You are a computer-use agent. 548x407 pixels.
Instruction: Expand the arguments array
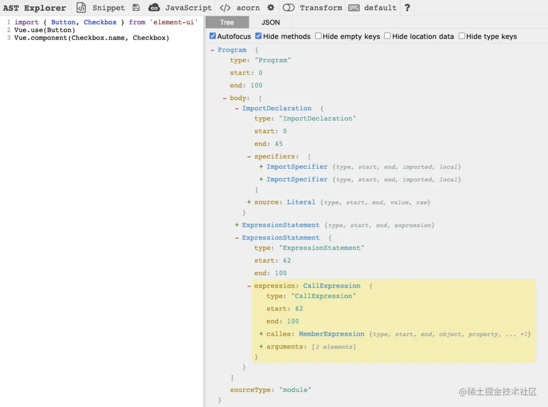(x=261, y=347)
